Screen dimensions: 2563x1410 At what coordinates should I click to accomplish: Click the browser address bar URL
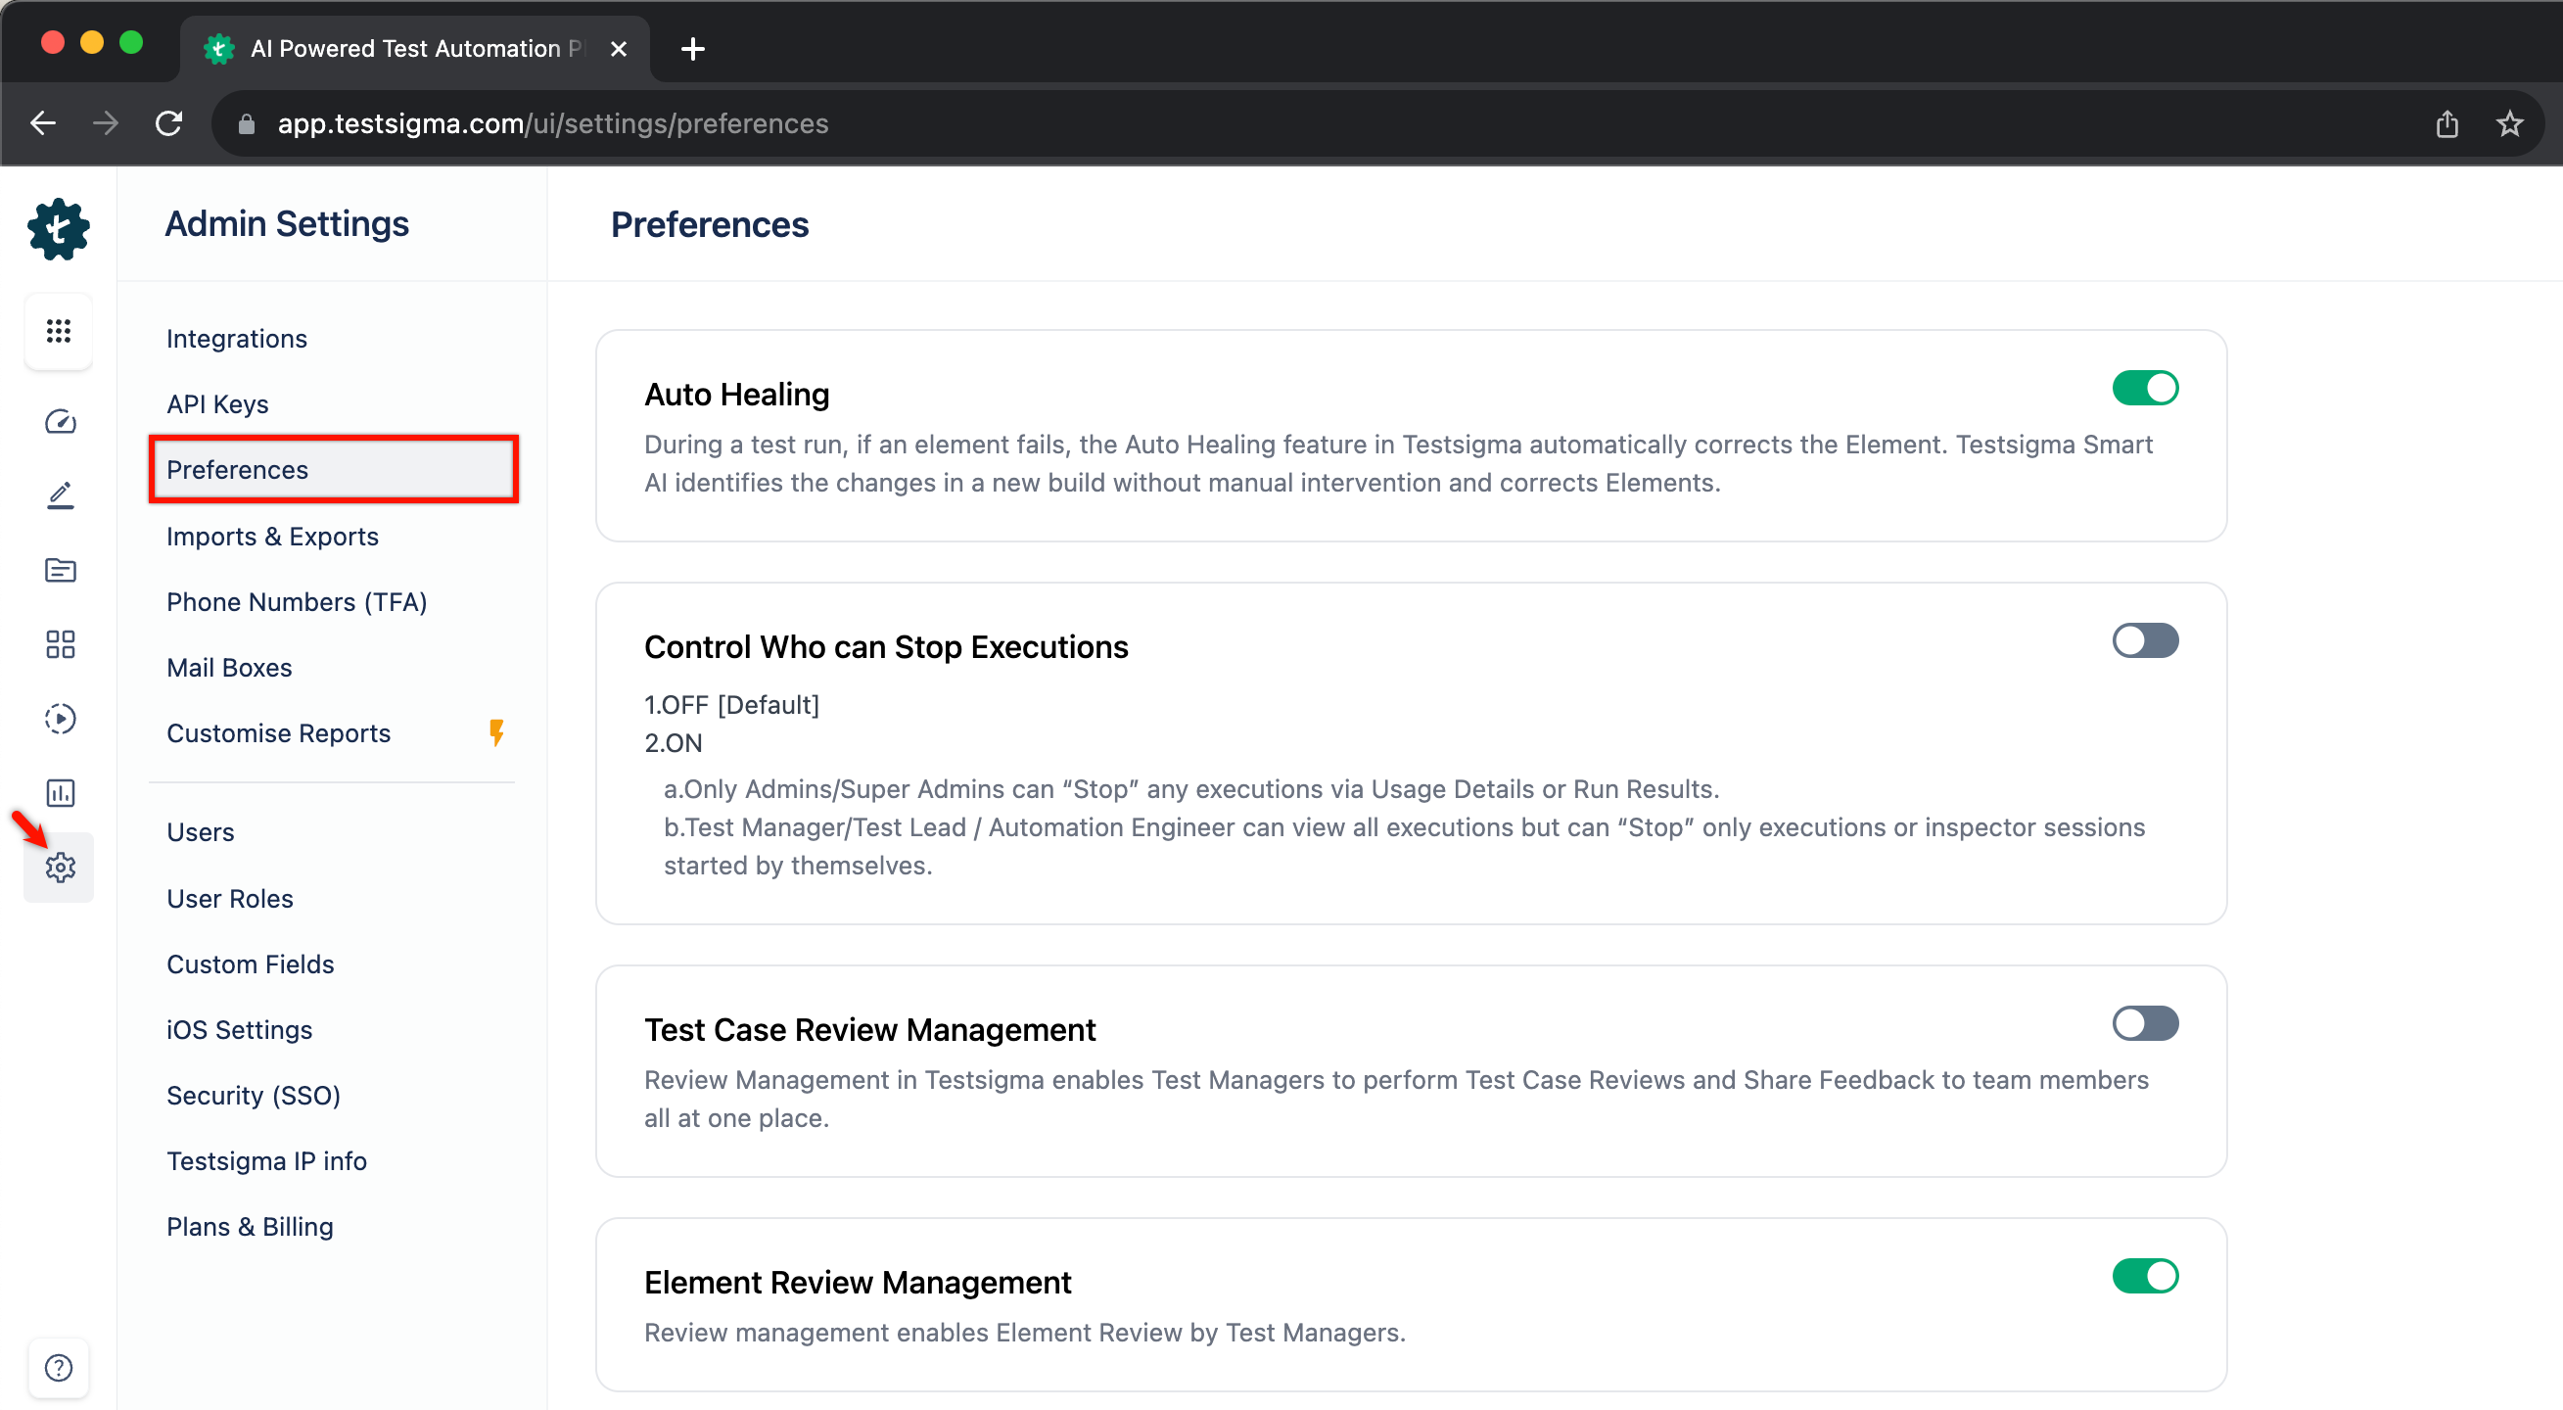tap(553, 123)
